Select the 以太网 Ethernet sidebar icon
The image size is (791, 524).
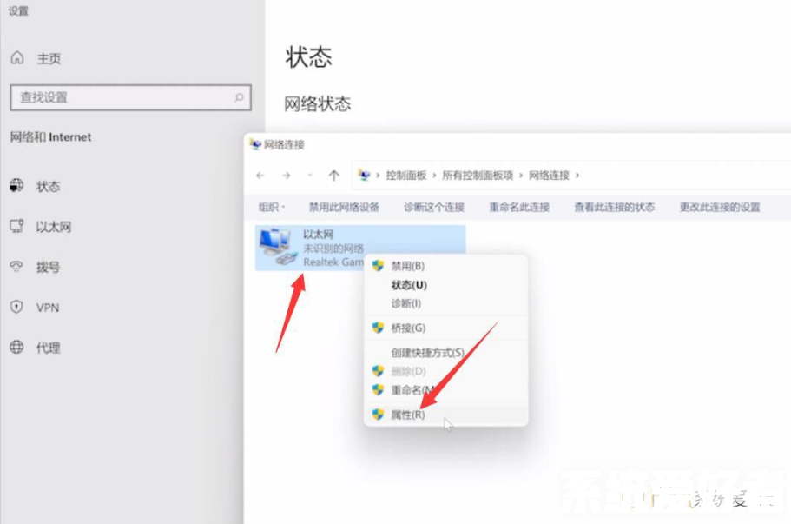click(x=16, y=226)
